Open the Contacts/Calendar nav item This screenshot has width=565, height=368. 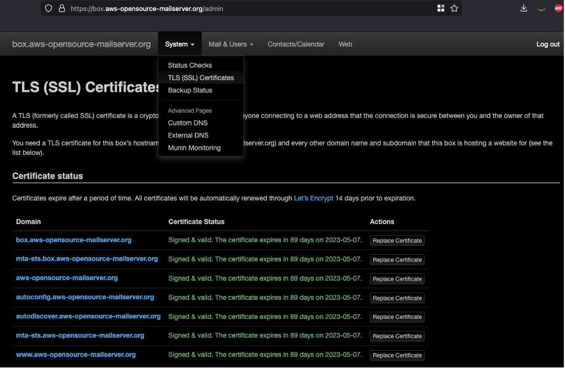[x=296, y=44]
